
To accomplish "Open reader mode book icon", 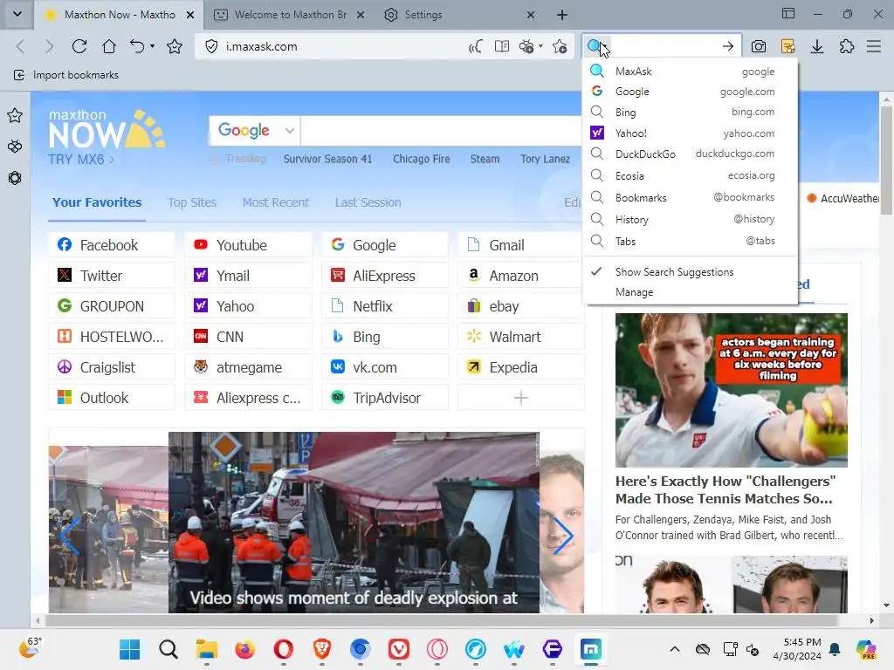I will (x=502, y=46).
